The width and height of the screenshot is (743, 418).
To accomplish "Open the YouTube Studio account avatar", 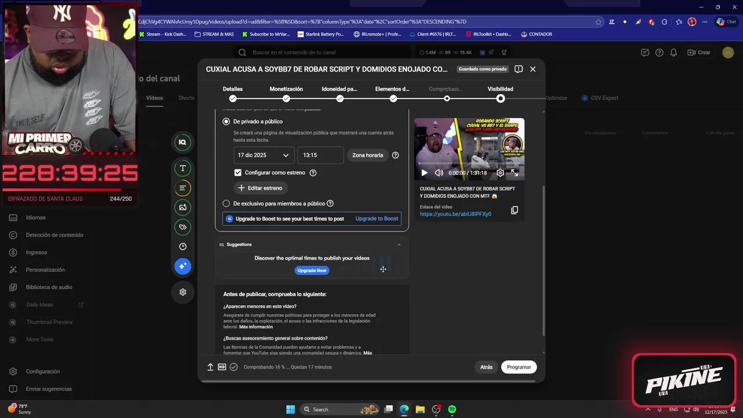I will (728, 52).
